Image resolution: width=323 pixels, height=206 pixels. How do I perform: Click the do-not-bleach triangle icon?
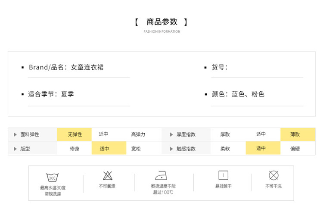(107, 175)
